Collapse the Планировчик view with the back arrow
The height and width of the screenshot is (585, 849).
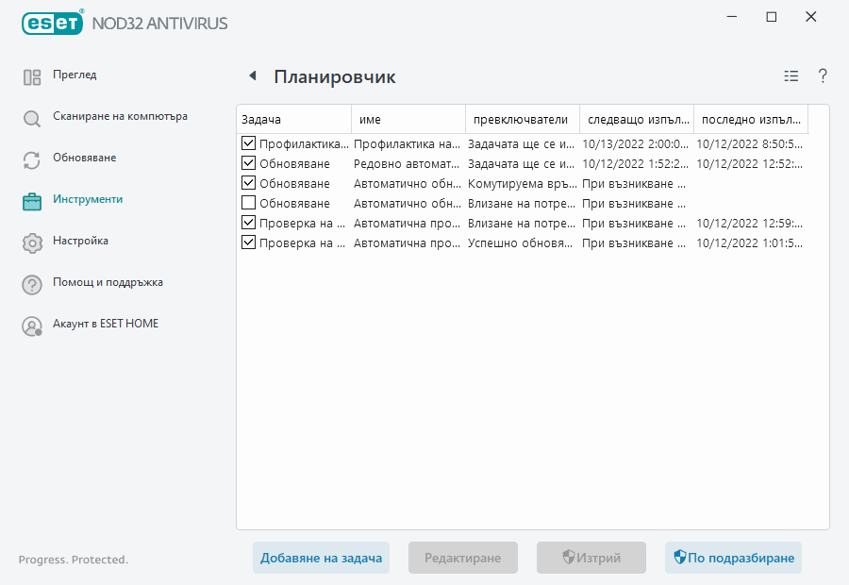click(251, 76)
